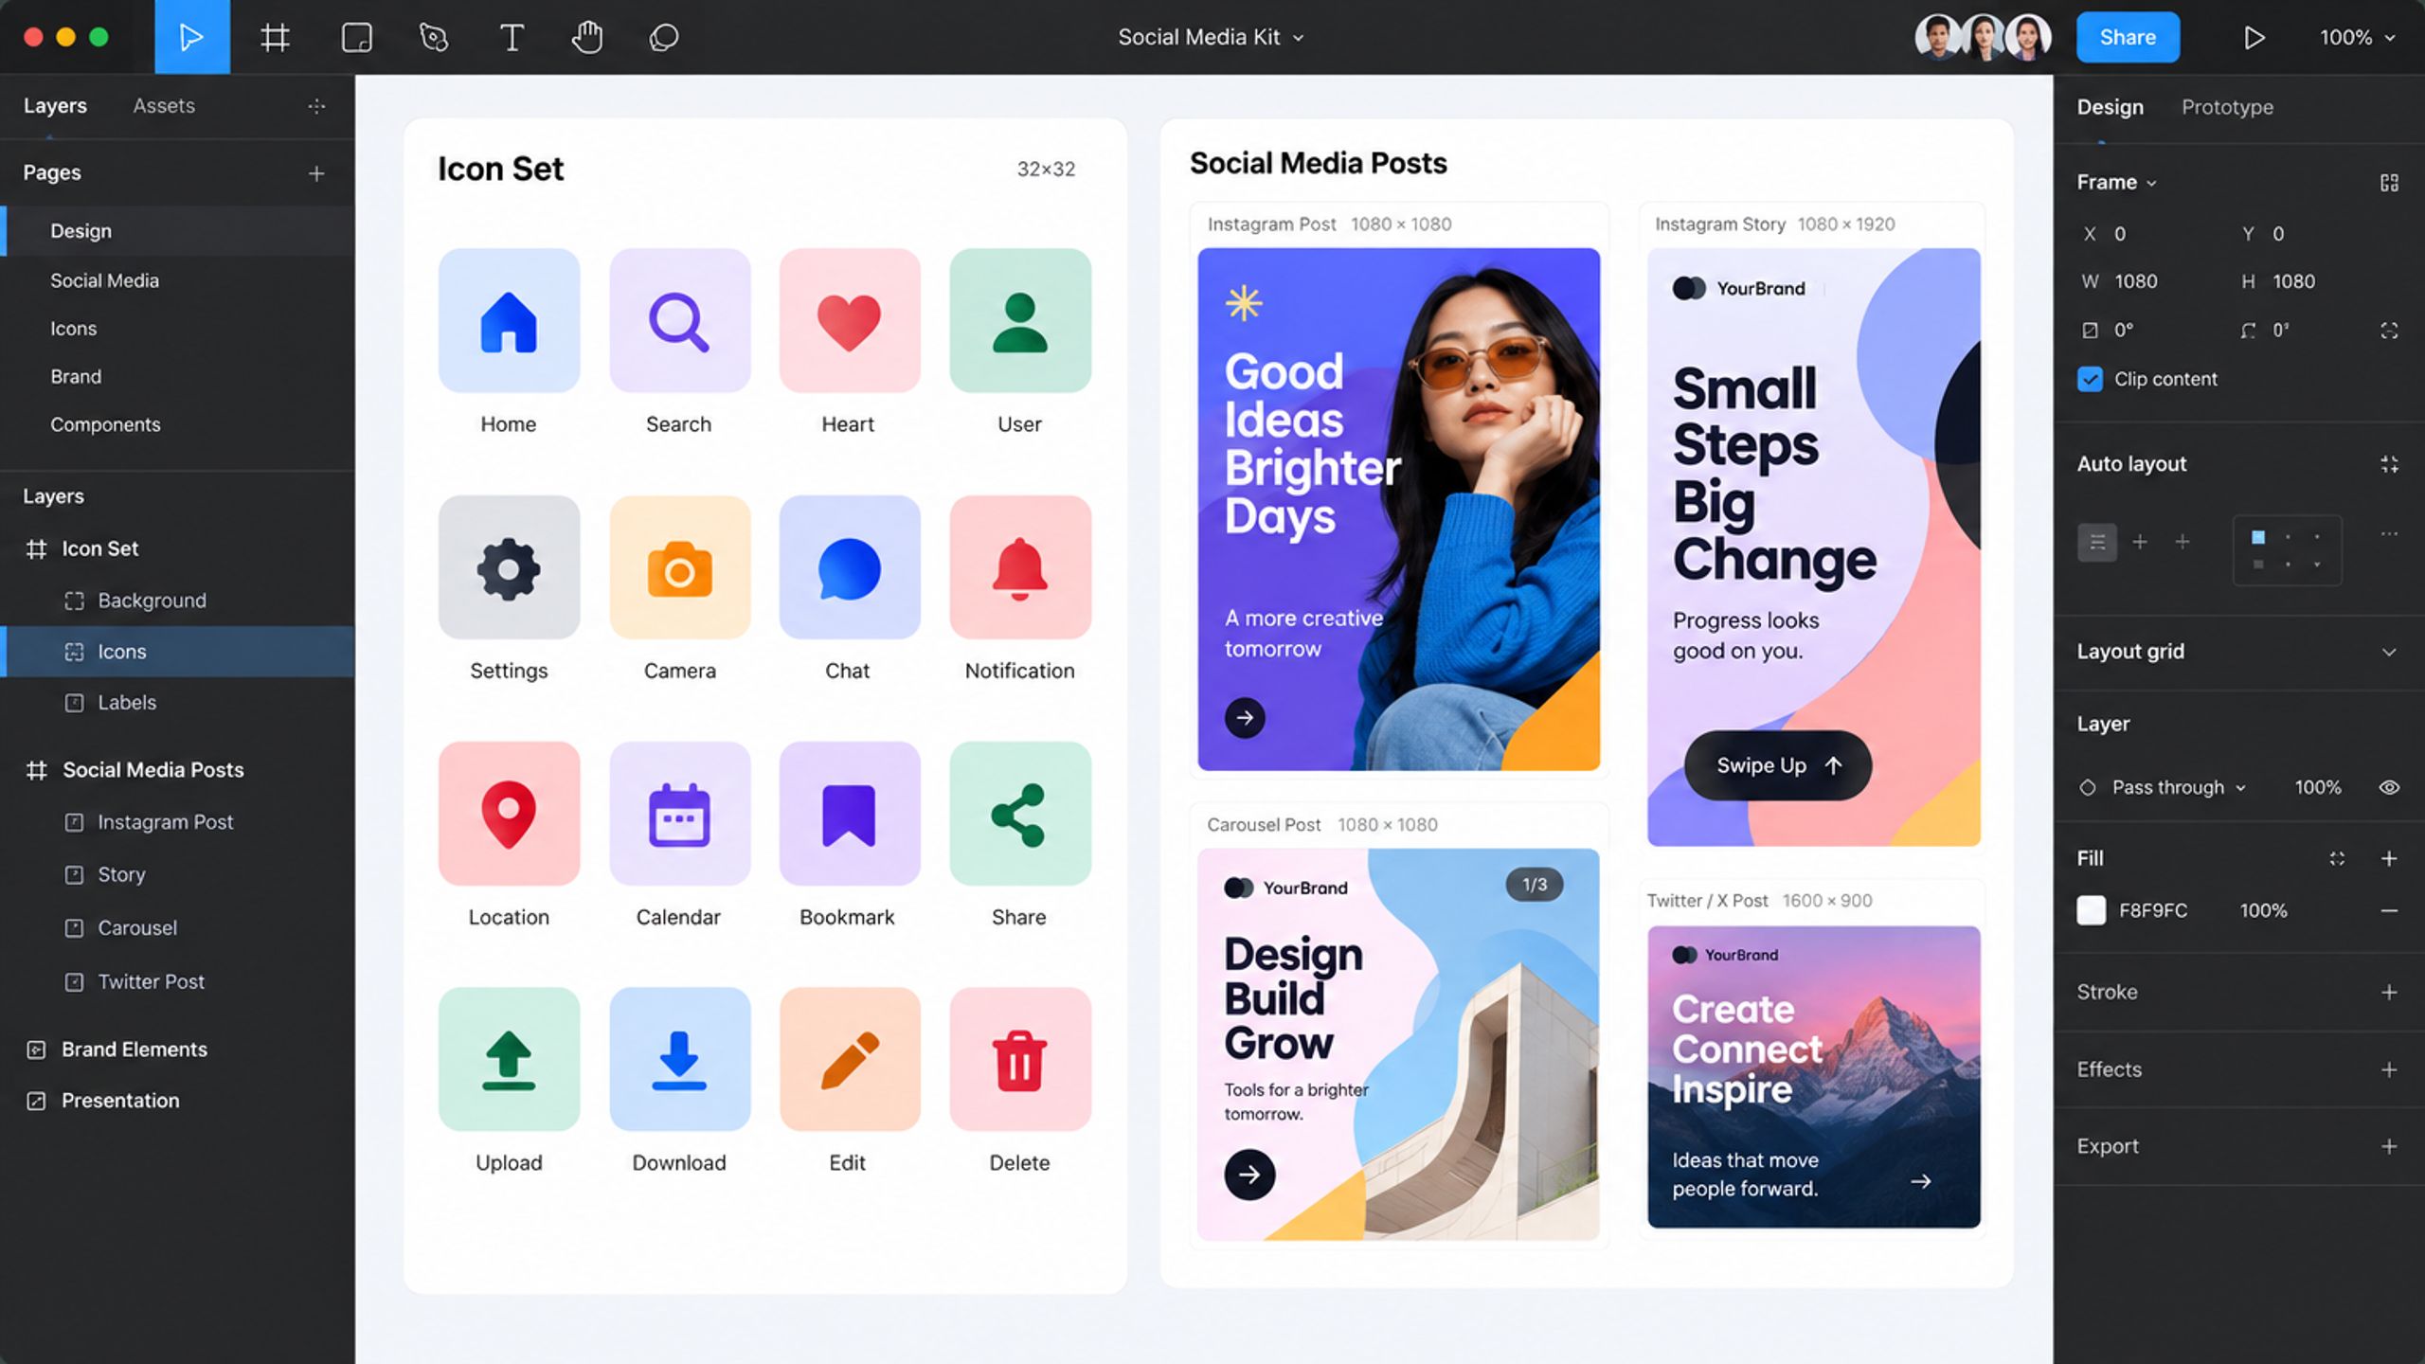Viewport: 2425px width, 1364px height.
Task: Select the Twitter Post layer
Action: click(x=178, y=982)
